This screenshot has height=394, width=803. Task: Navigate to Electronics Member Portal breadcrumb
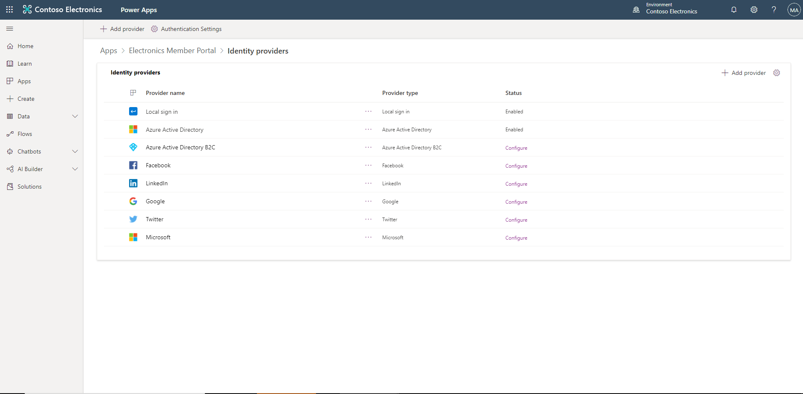pos(172,51)
